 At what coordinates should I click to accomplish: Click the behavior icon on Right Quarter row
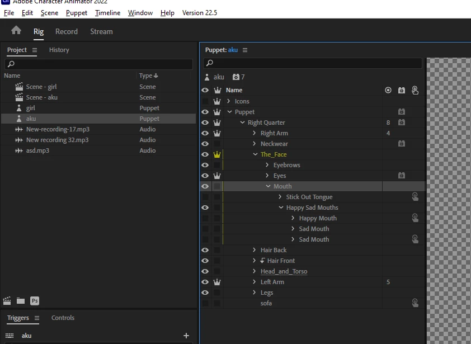tap(402, 122)
